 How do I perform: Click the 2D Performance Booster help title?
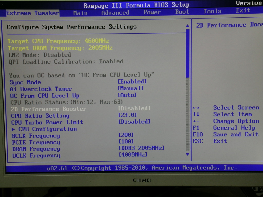(x=229, y=25)
